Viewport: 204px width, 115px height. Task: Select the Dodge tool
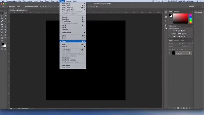(x=5, y=30)
